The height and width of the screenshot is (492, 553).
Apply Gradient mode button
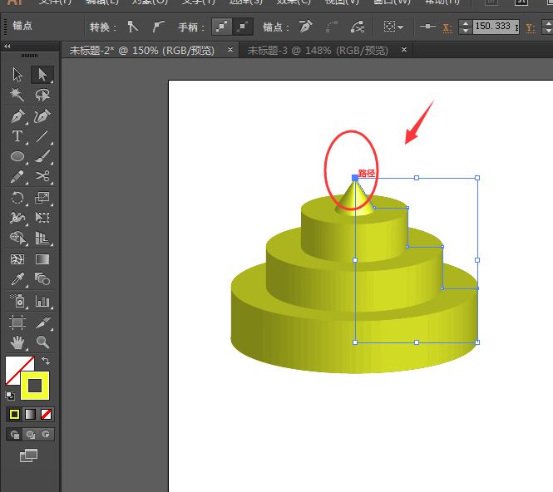click(x=30, y=414)
